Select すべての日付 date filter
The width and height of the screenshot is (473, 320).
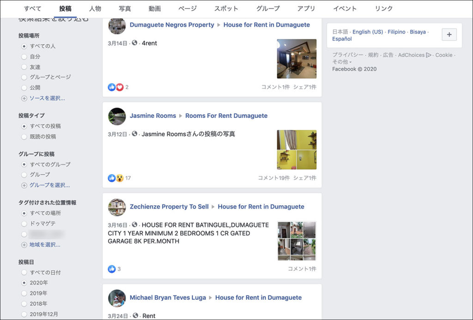(x=24, y=273)
